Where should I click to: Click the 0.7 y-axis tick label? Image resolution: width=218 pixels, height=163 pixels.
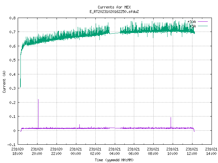(x=12, y=32)
